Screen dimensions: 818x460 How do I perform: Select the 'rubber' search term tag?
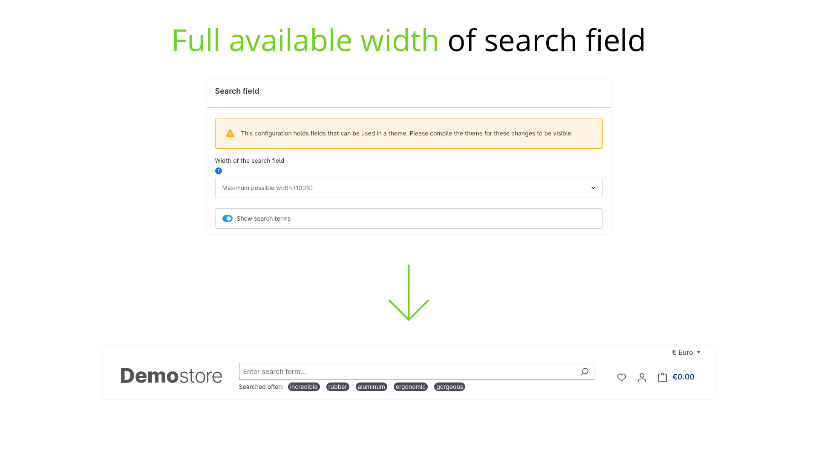coord(337,387)
